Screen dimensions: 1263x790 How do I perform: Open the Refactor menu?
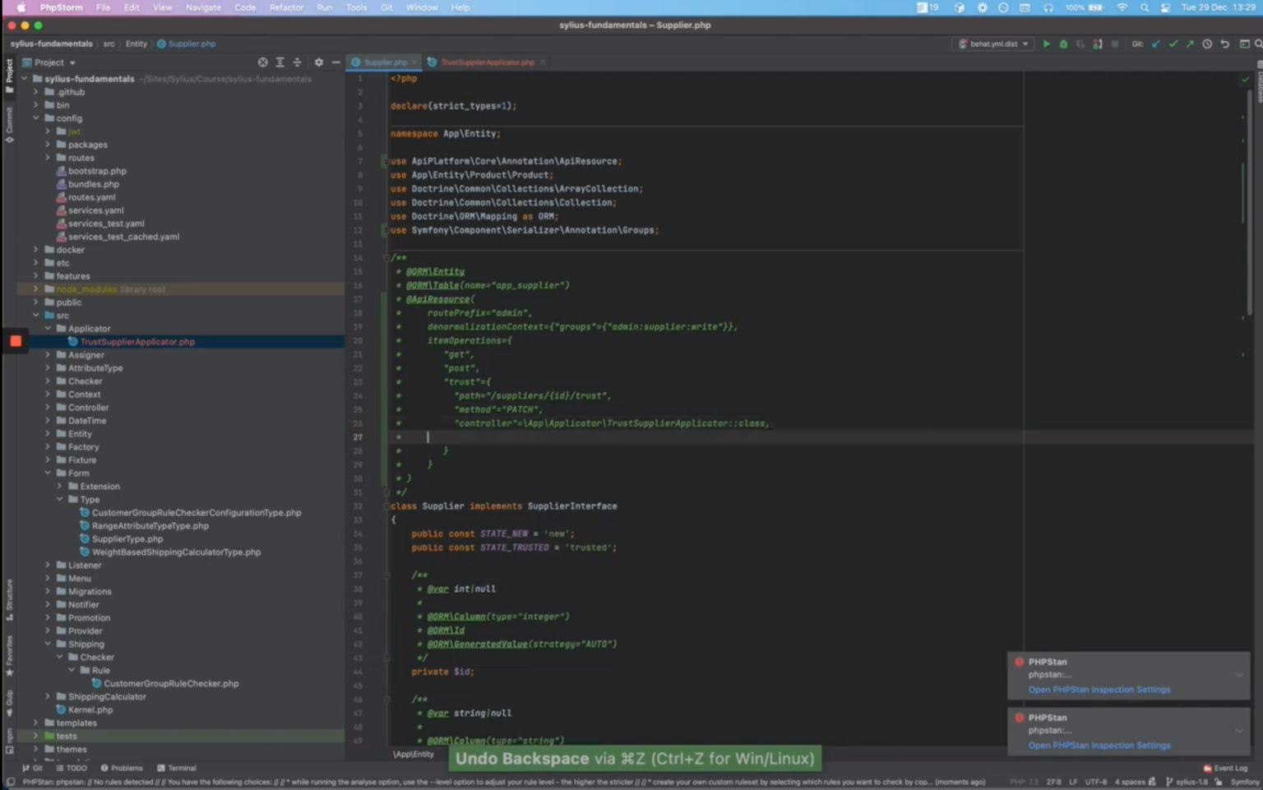click(x=286, y=7)
